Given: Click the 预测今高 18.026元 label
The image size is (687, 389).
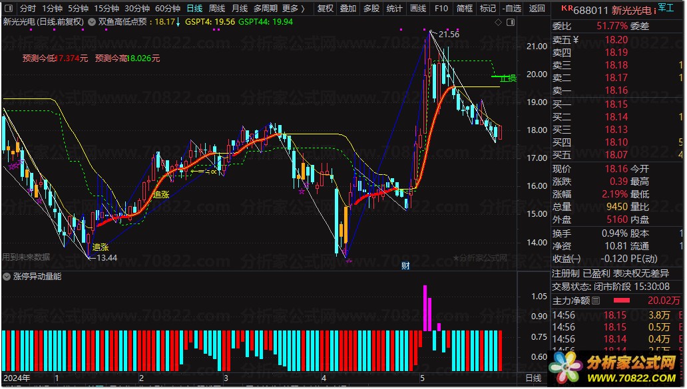Looking at the screenshot, I should point(127,59).
